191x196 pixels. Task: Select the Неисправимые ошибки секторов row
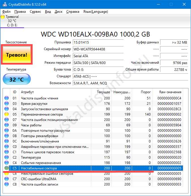pos(93,174)
